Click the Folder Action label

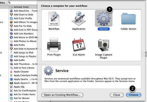point(128,29)
